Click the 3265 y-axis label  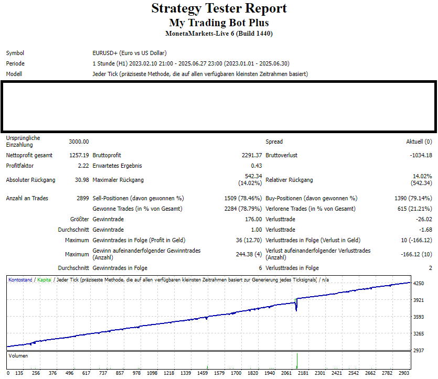(x=419, y=334)
